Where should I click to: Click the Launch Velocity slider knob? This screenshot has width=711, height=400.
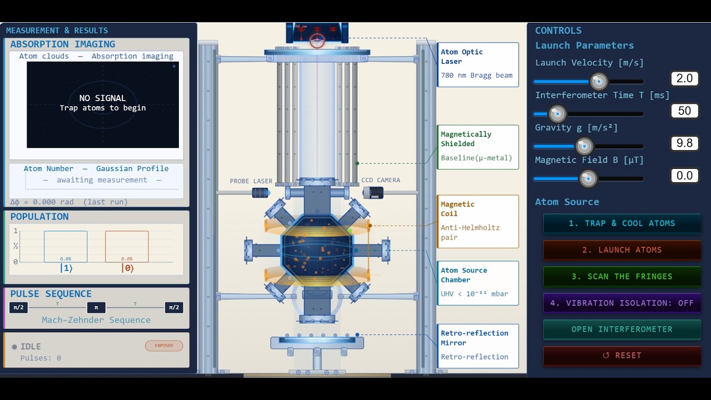click(x=599, y=82)
